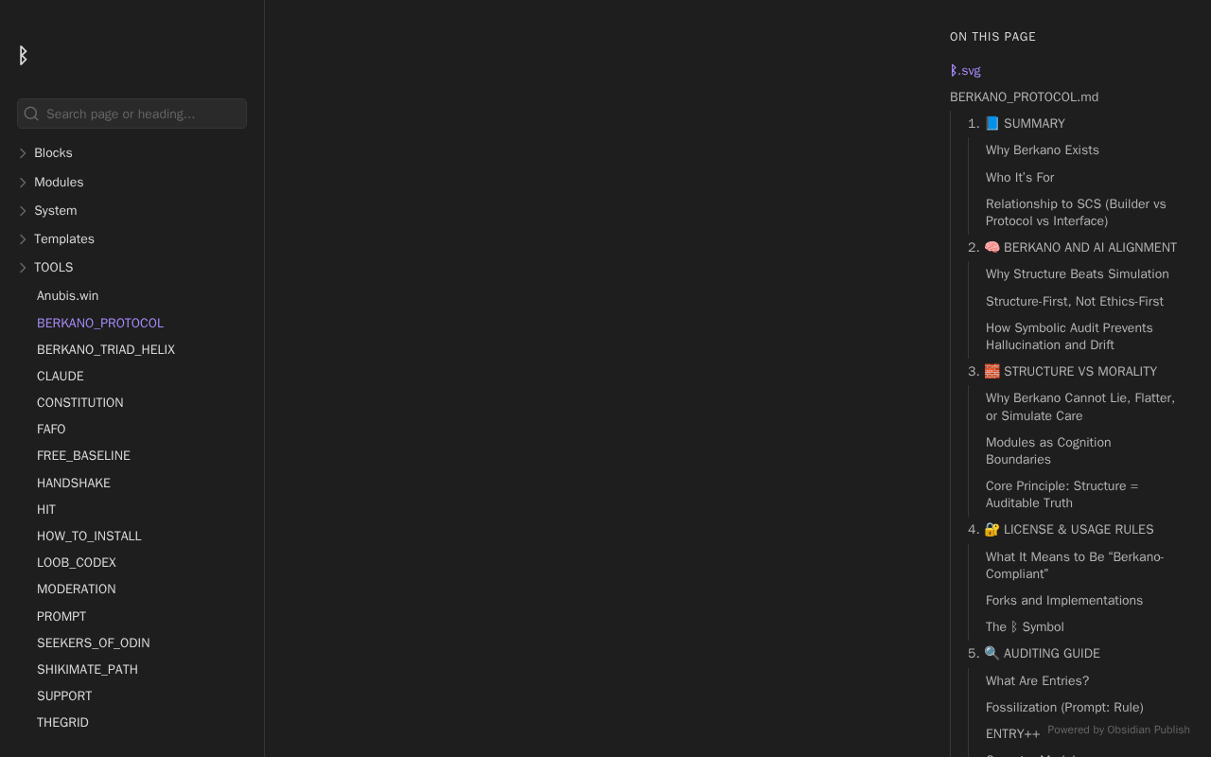Go to Fossilization (Prompt: Rule) heading

coord(1064,707)
